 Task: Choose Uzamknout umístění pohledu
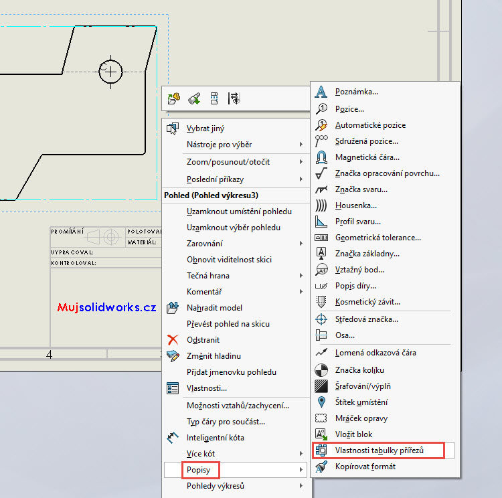pyautogui.click(x=239, y=212)
